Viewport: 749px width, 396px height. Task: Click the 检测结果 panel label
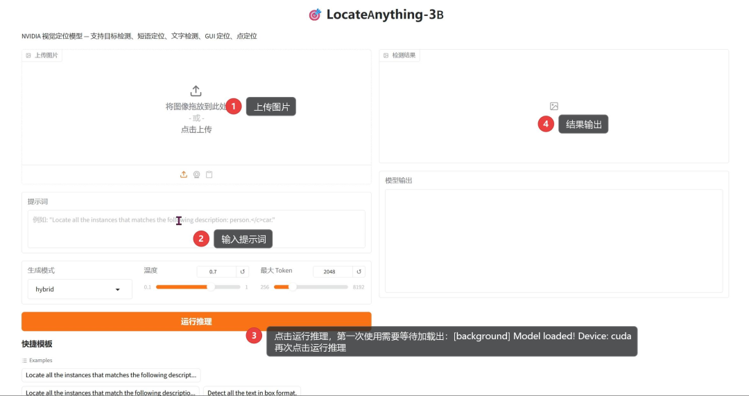tap(404, 55)
